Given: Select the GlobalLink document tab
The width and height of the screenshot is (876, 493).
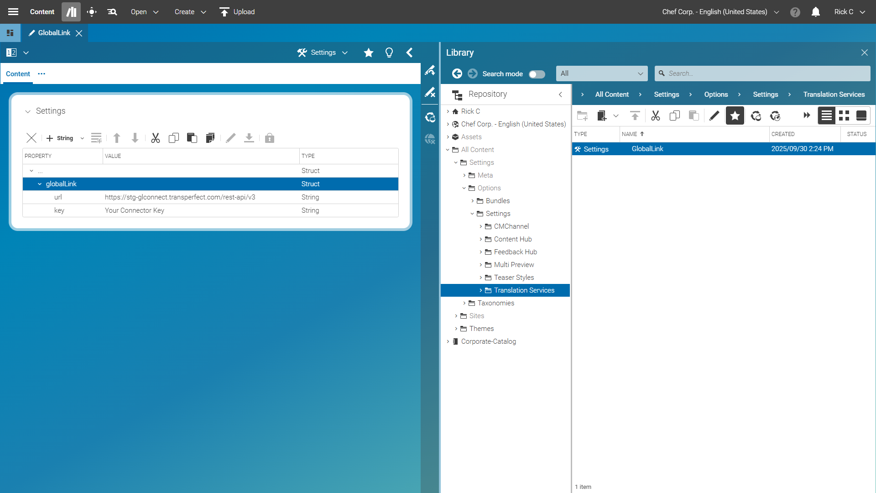Looking at the screenshot, I should pyautogui.click(x=54, y=33).
